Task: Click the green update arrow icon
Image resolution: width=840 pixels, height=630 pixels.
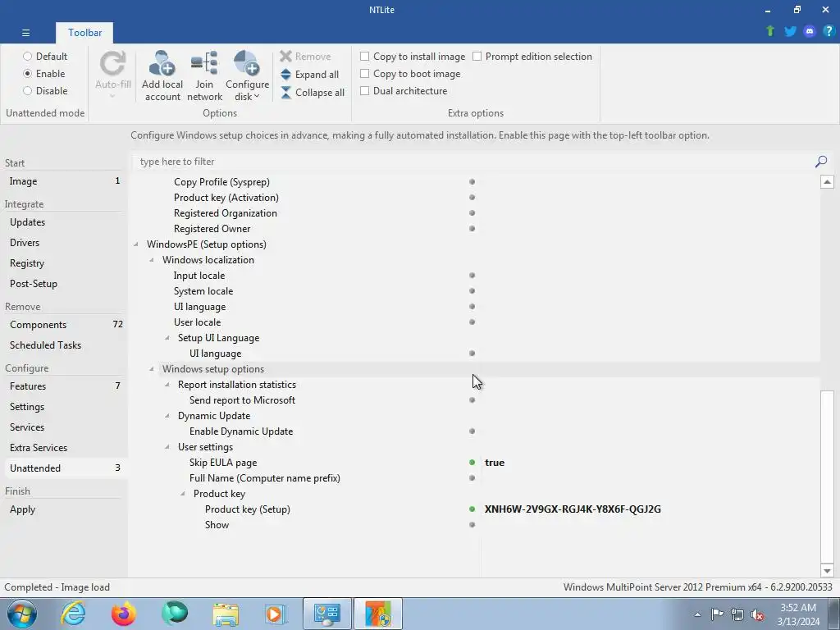Action: pyautogui.click(x=770, y=31)
